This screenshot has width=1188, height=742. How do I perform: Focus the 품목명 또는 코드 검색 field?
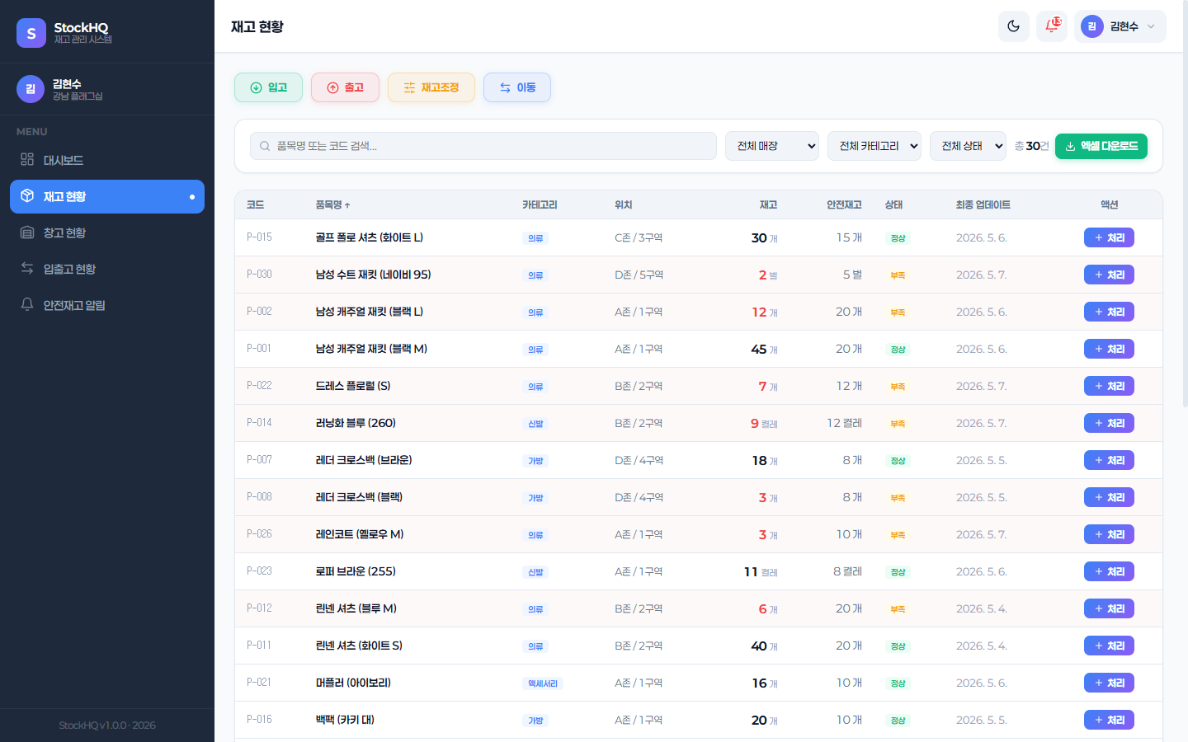tap(483, 146)
